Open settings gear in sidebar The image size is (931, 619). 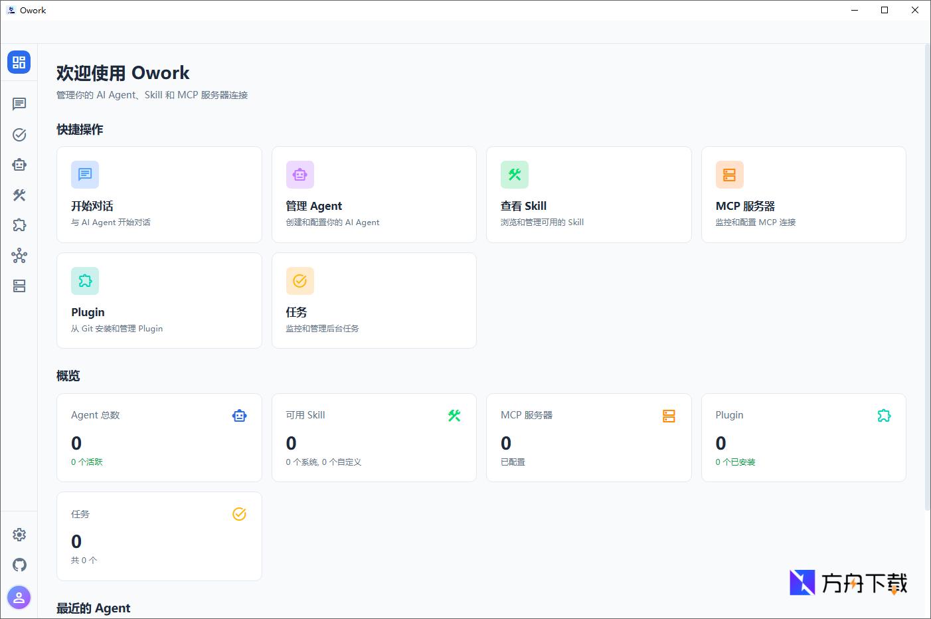click(19, 535)
